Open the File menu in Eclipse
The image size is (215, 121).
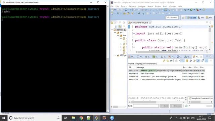pyautogui.click(x=112, y=6)
